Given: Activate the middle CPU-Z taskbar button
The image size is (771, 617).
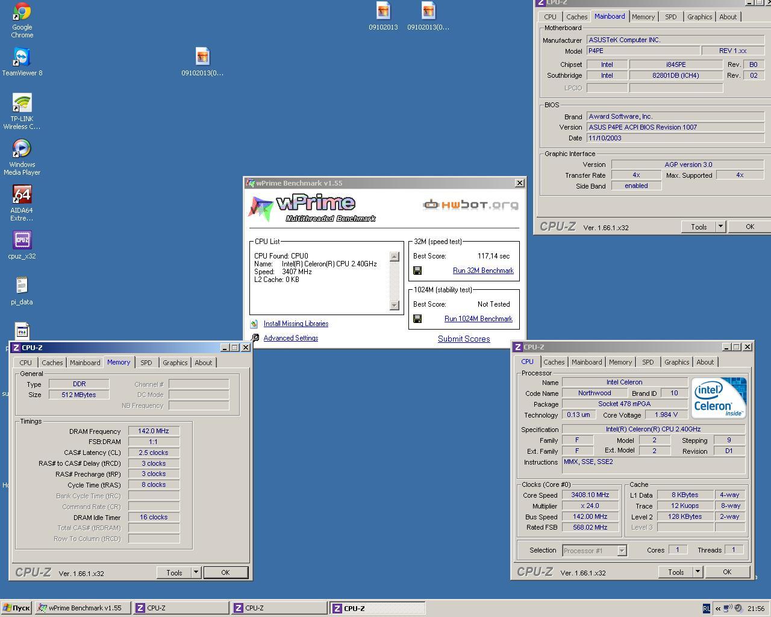Looking at the screenshot, I should (x=279, y=608).
